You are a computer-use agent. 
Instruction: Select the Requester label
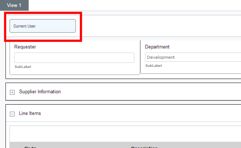point(25,47)
